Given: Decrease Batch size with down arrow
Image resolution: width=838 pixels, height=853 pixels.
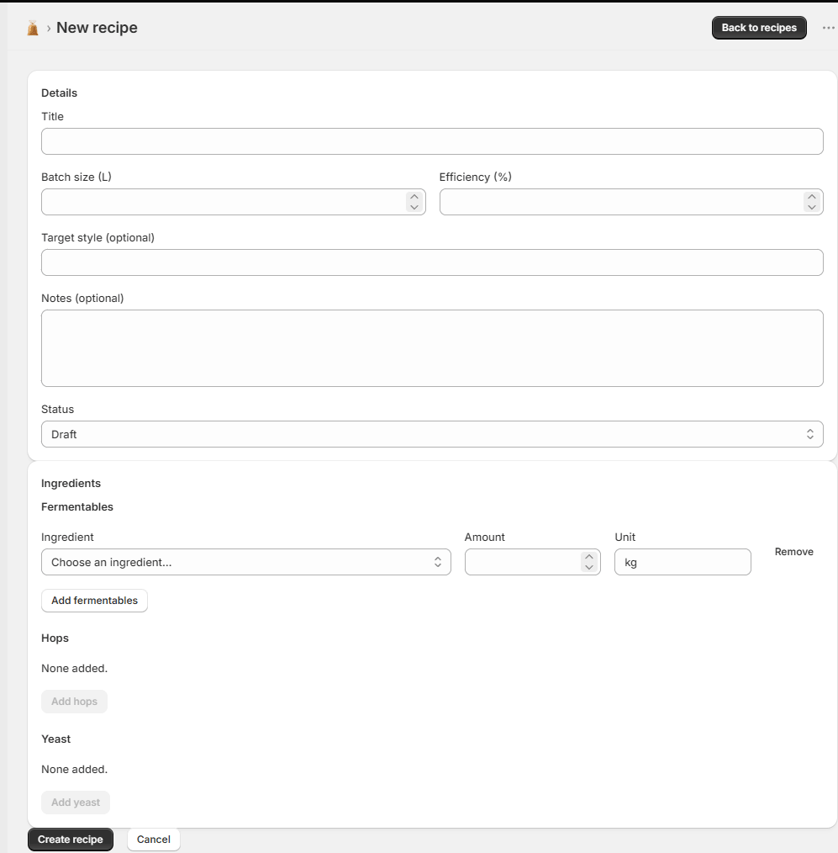Looking at the screenshot, I should click(x=414, y=207).
